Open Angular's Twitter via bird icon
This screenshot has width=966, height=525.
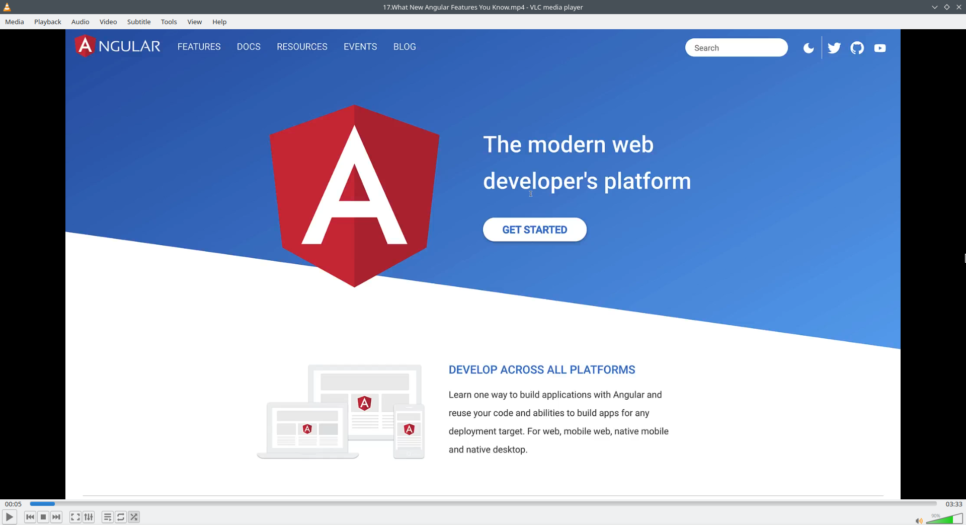pos(834,48)
